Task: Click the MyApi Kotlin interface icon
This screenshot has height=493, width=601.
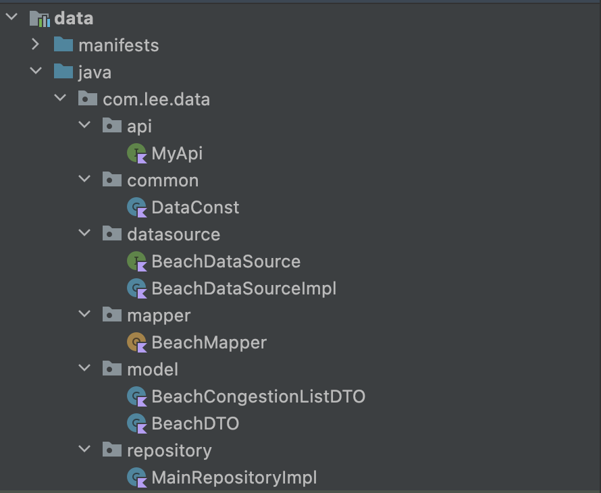Action: coord(137,153)
